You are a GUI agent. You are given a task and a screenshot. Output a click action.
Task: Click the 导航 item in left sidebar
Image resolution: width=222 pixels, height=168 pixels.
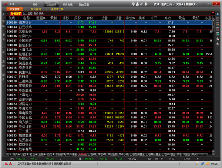coord(3,24)
